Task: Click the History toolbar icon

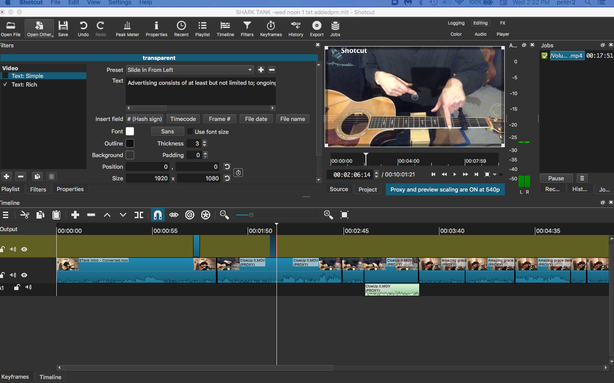Action: pos(296,29)
